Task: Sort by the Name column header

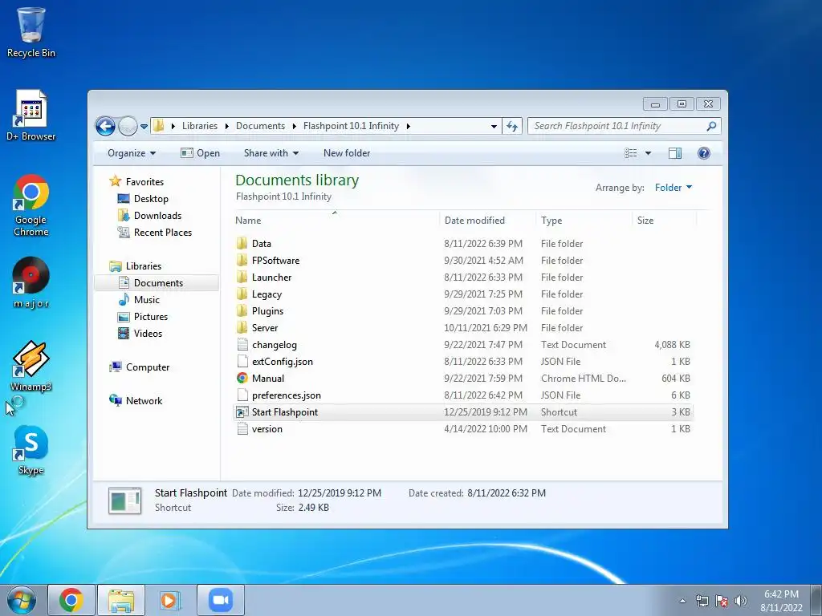Action: coord(336,221)
